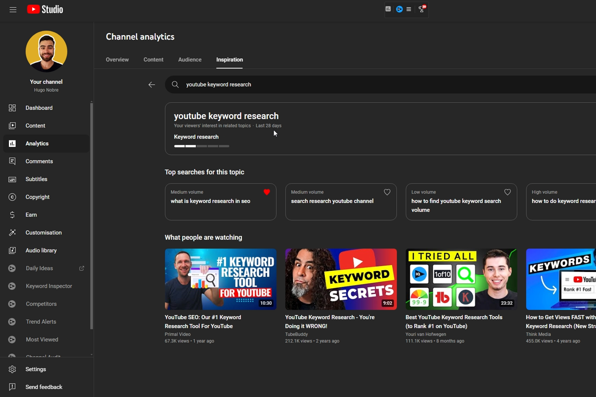Image resolution: width=596 pixels, height=397 pixels.
Task: Open the Keyword Inspector vidIQ tool
Action: pos(49,286)
